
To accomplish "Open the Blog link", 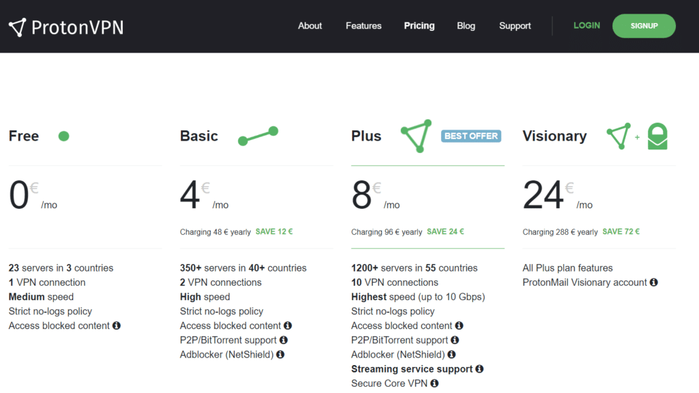I will tap(466, 26).
